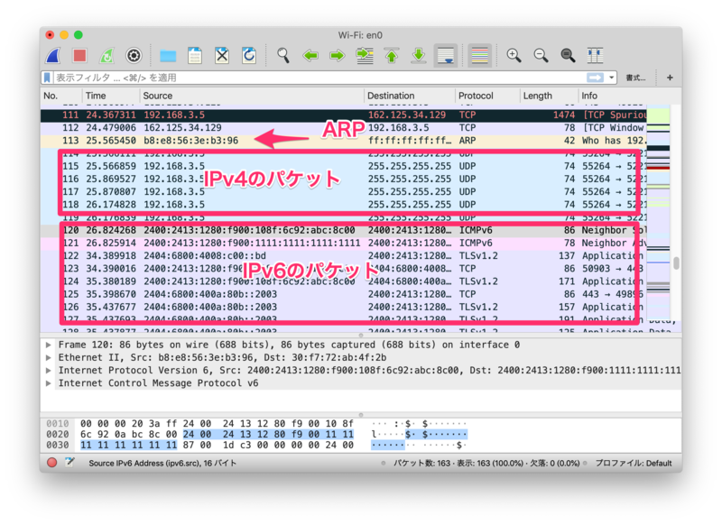Reset the text zoom to normal size
The width and height of the screenshot is (722, 525).
tap(568, 56)
